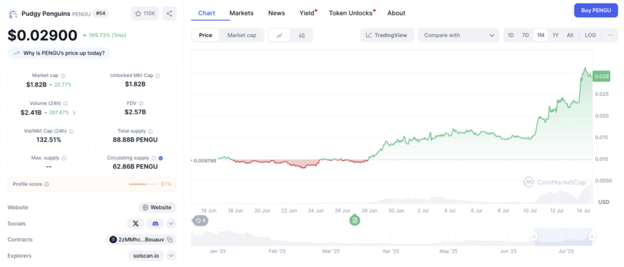The width and height of the screenshot is (624, 267).
Task: Open the X (Twitter) social link
Action: point(136,224)
